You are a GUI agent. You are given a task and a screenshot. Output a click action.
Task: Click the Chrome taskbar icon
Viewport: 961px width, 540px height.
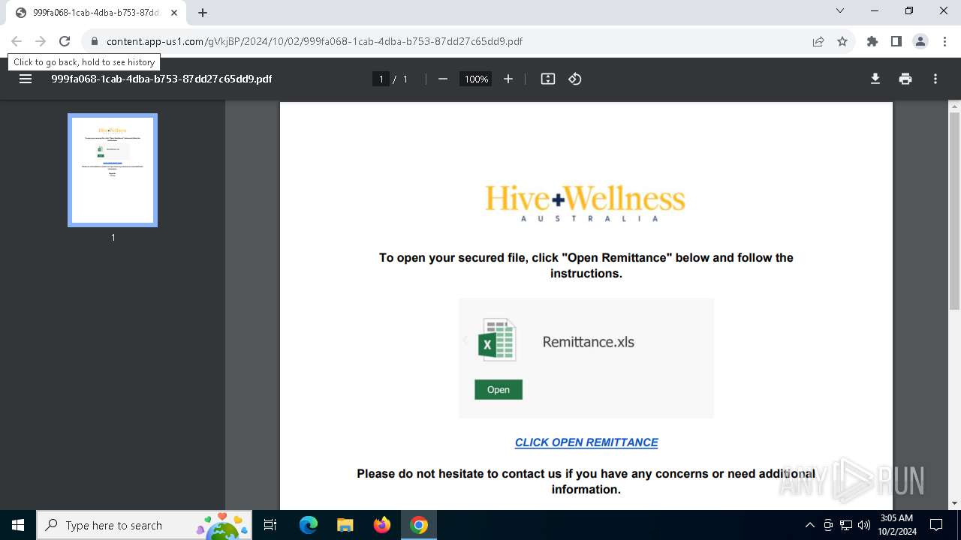click(419, 525)
